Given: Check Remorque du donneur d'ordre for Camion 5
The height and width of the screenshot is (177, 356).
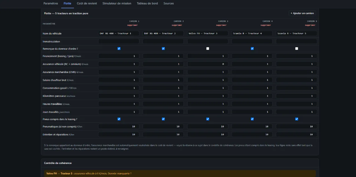Looking at the screenshot, I should coord(297,49).
